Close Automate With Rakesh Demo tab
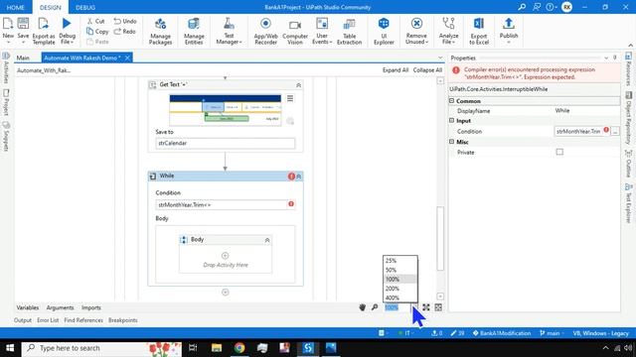636x357 pixels. (x=127, y=58)
